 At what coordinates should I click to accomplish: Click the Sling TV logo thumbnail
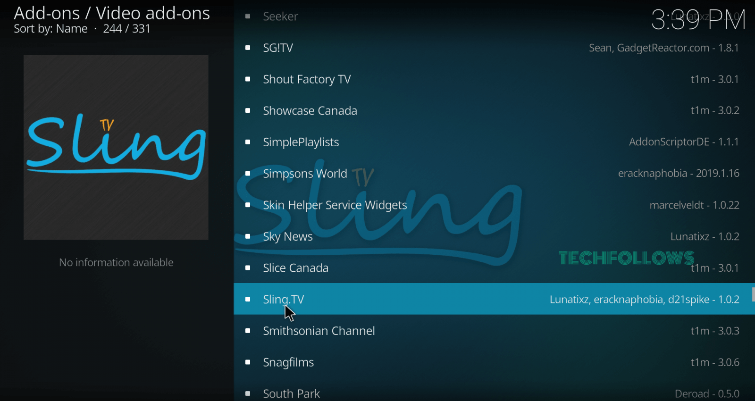point(116,147)
